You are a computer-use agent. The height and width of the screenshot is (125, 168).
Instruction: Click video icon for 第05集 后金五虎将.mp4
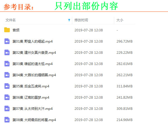point(7,86)
